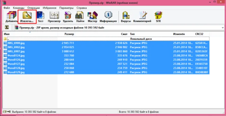Select the Фото0128.jpg file name

[16, 68]
